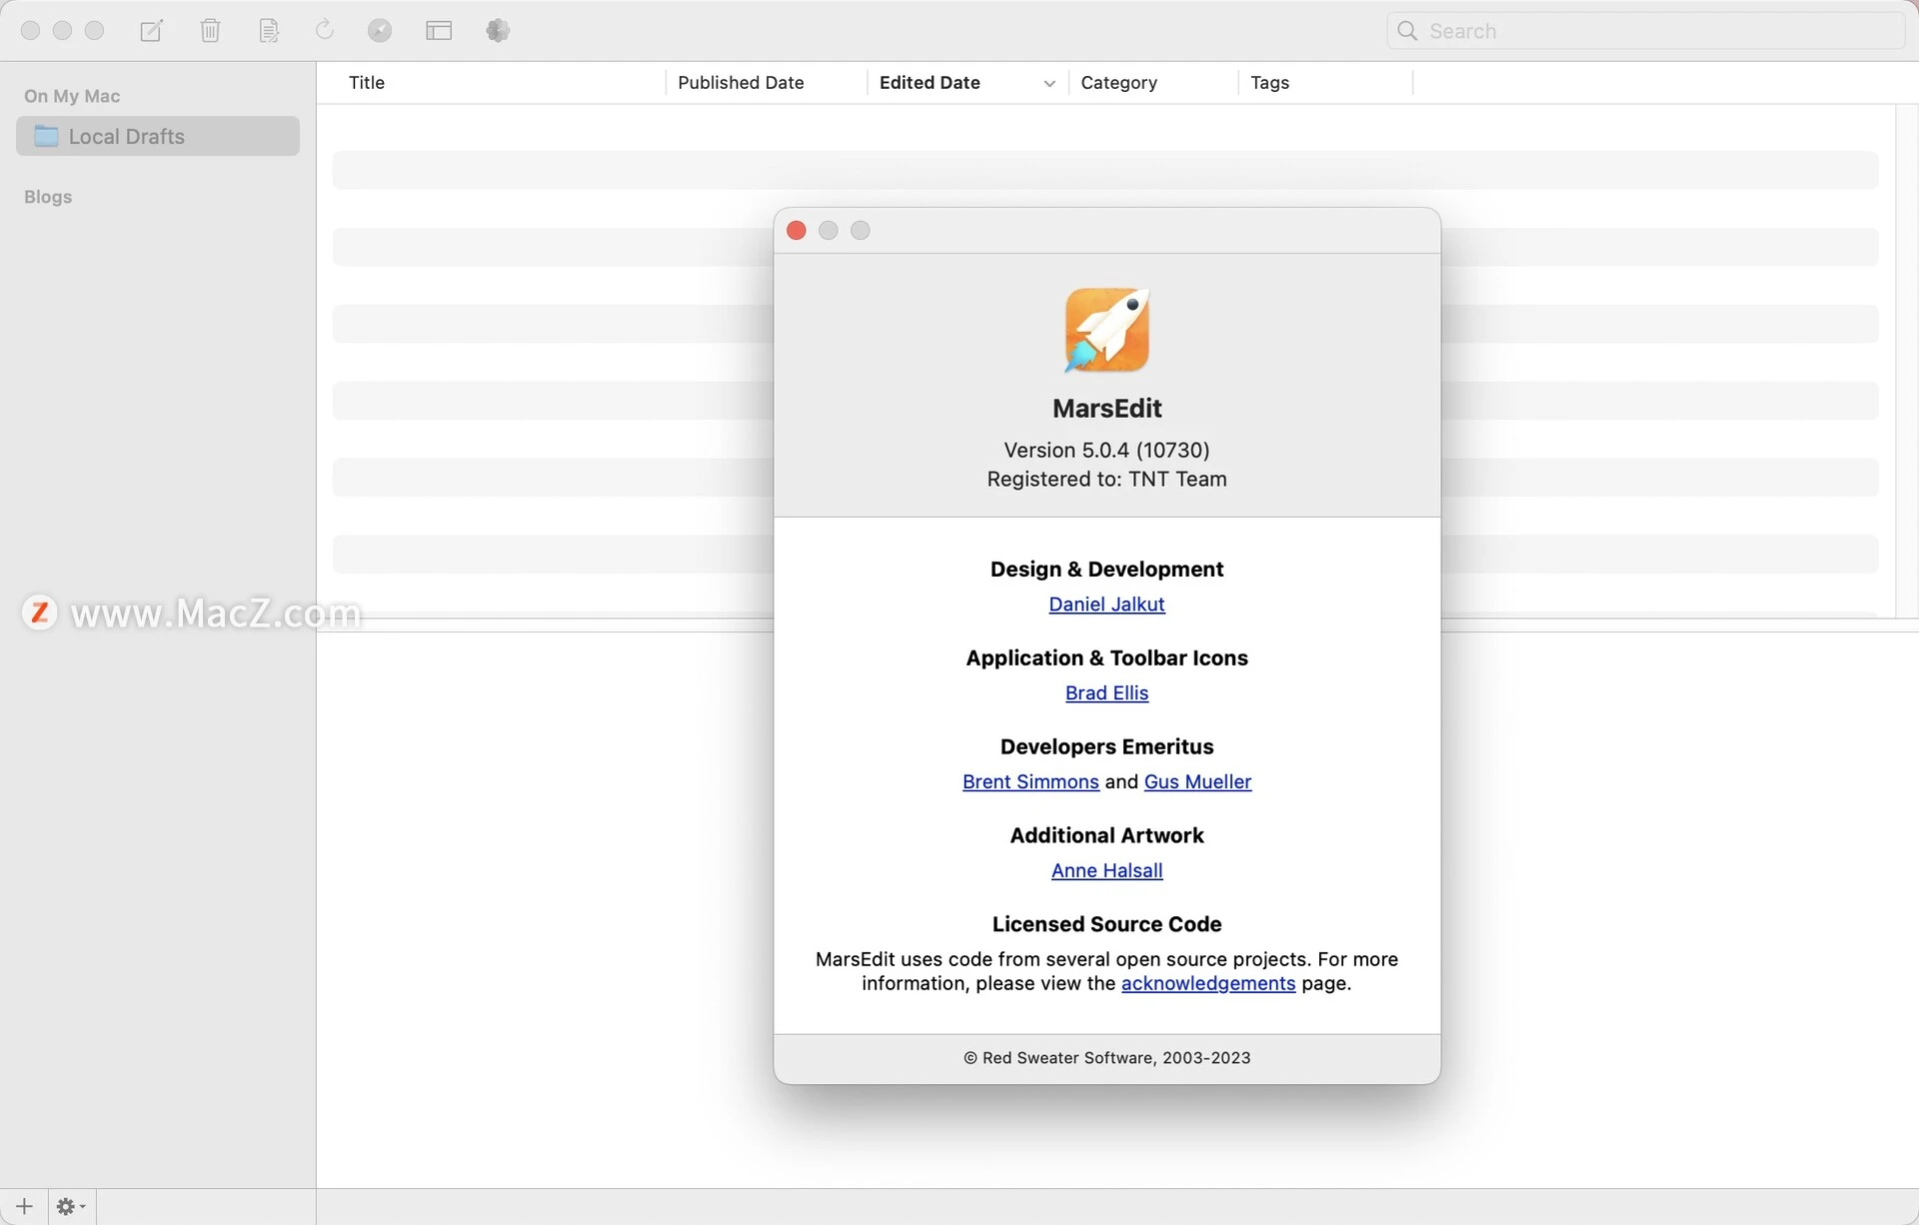Open the Anne Halsall link
1919x1225 pixels.
point(1106,871)
